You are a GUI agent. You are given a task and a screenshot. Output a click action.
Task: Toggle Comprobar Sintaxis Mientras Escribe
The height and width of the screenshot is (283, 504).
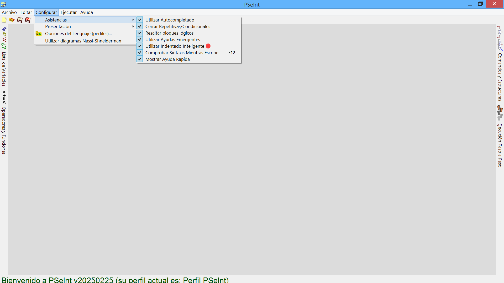(182, 53)
